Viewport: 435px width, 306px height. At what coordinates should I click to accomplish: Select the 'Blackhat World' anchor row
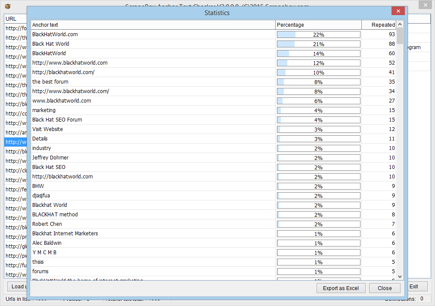(213, 205)
